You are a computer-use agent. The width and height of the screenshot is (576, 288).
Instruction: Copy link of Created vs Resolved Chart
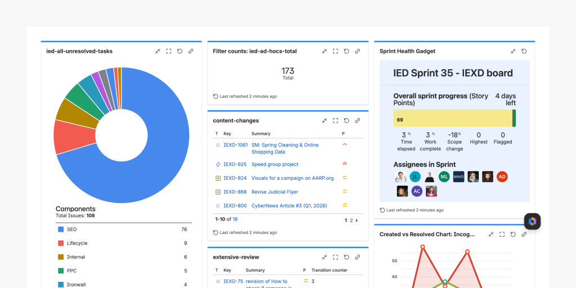[x=524, y=235]
